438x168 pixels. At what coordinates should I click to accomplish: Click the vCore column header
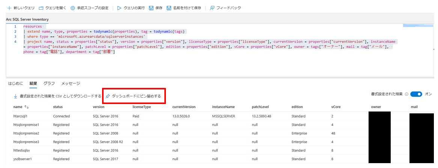point(336,107)
